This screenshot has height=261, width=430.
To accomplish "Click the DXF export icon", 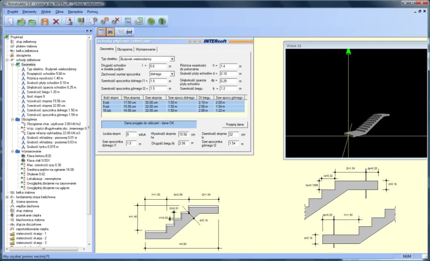I will [x=129, y=32].
